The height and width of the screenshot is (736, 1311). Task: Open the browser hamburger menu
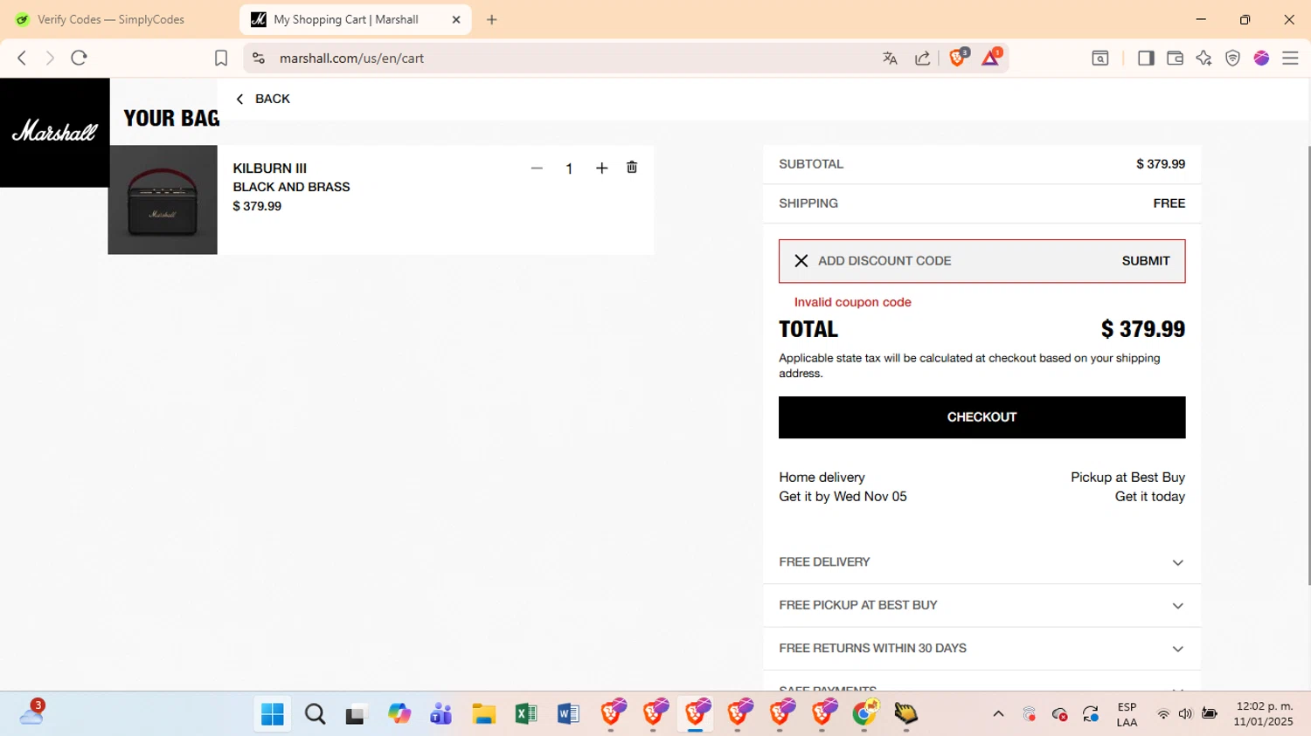coord(1290,58)
